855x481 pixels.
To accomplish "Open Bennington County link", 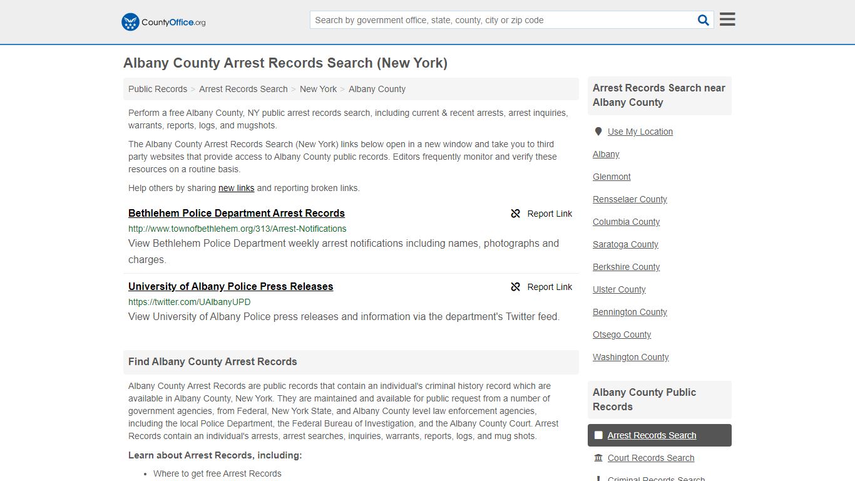I will pos(630,312).
